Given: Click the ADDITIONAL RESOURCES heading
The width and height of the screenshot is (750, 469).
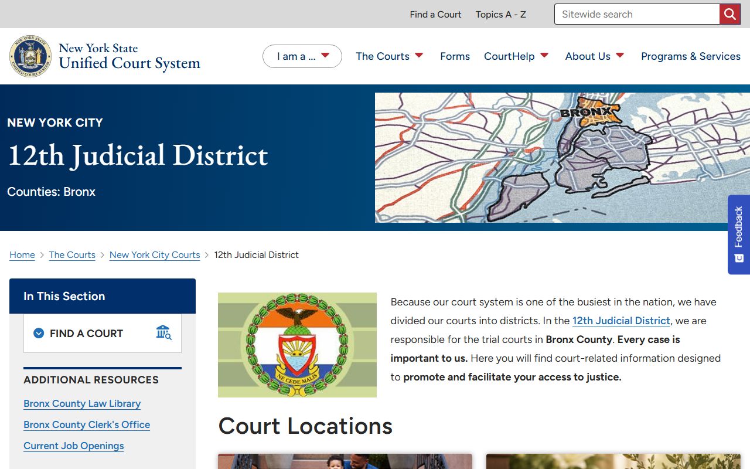Looking at the screenshot, I should [x=91, y=380].
